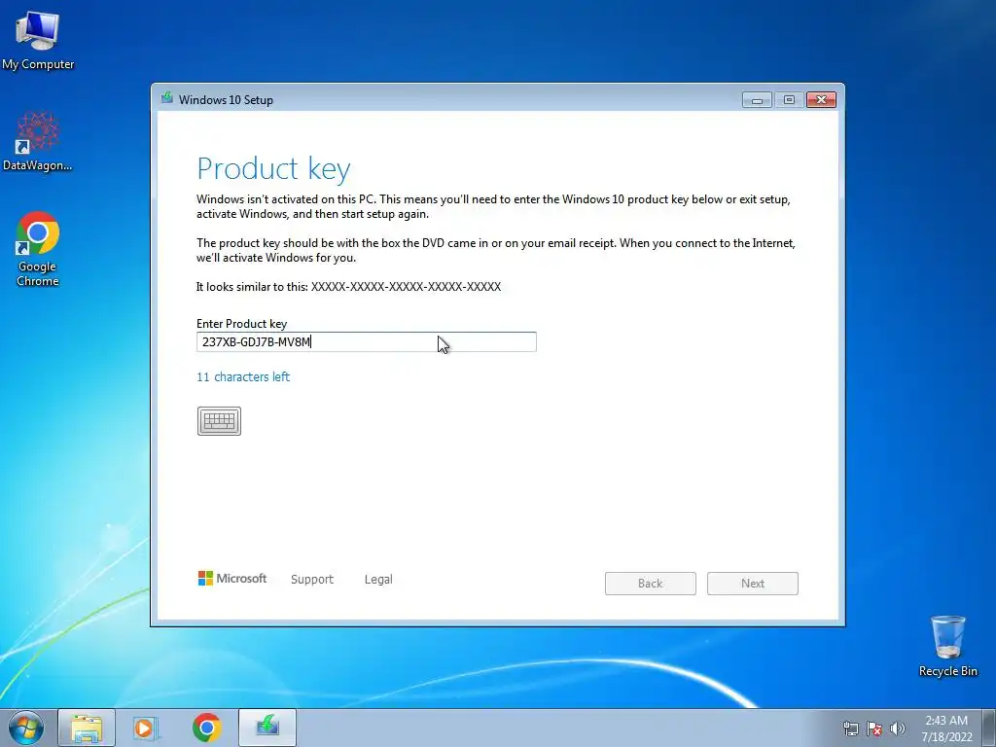996x747 pixels.
Task: Open the Action Center flag icon
Action: coord(874,729)
